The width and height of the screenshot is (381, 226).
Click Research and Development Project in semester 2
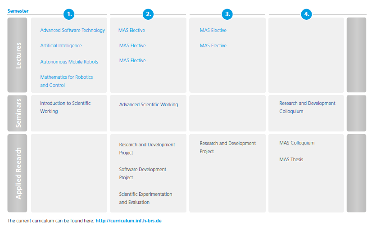point(147,149)
